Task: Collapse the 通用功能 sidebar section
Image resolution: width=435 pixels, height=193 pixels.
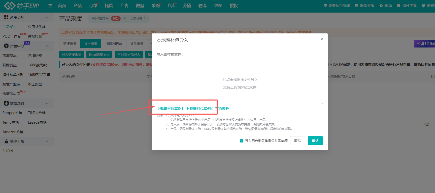Action: coord(47,17)
